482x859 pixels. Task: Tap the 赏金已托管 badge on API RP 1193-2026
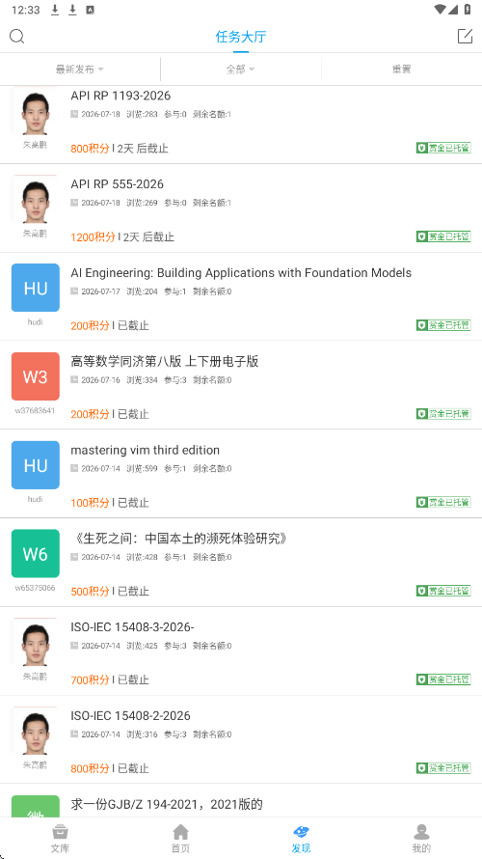pos(443,148)
